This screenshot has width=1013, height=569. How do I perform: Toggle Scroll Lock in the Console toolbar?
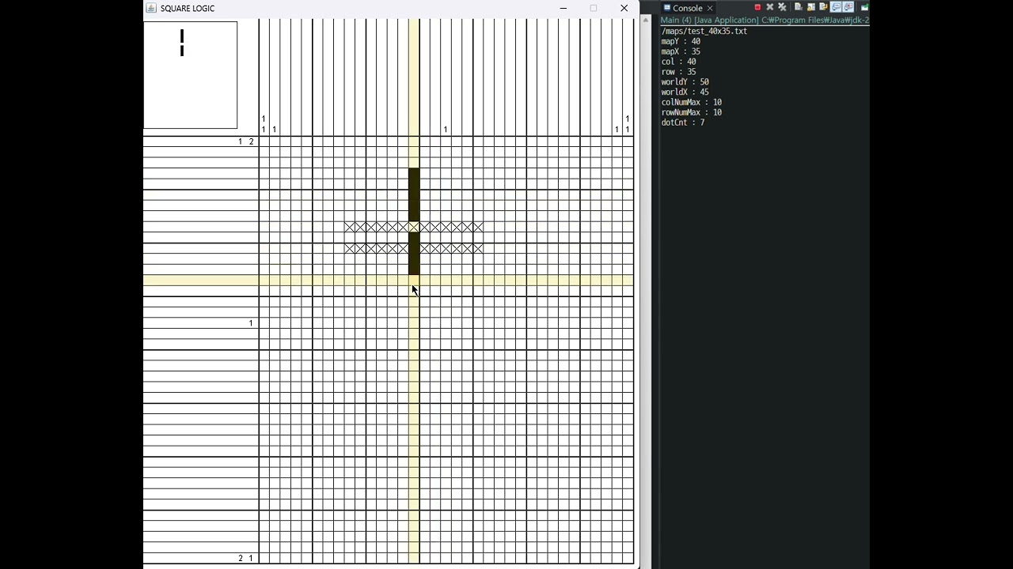click(x=811, y=7)
